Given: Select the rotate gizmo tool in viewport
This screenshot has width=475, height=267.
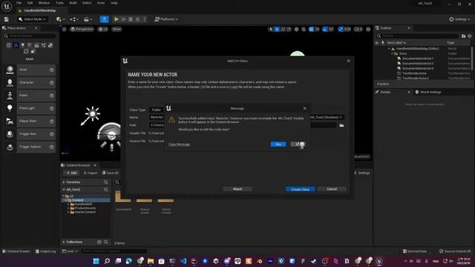Looking at the screenshot, I should point(283,30).
